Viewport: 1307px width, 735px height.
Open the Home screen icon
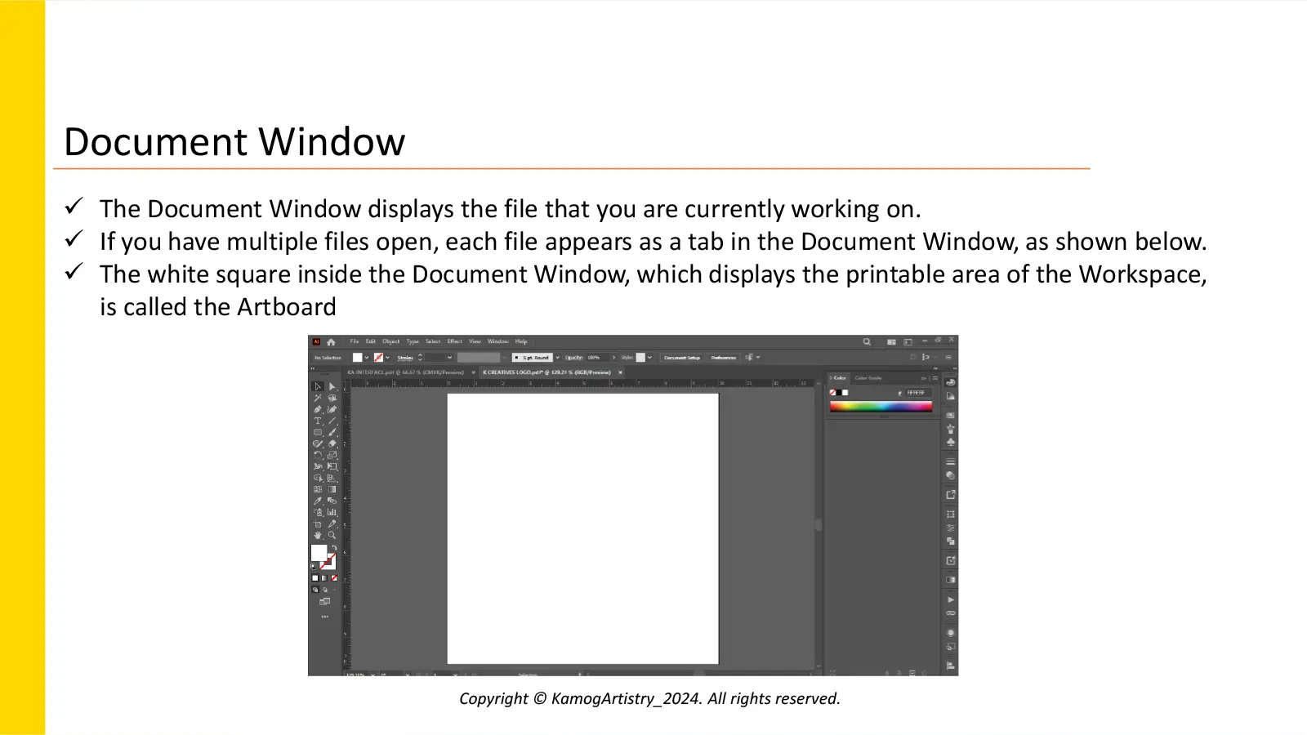pyautogui.click(x=331, y=342)
